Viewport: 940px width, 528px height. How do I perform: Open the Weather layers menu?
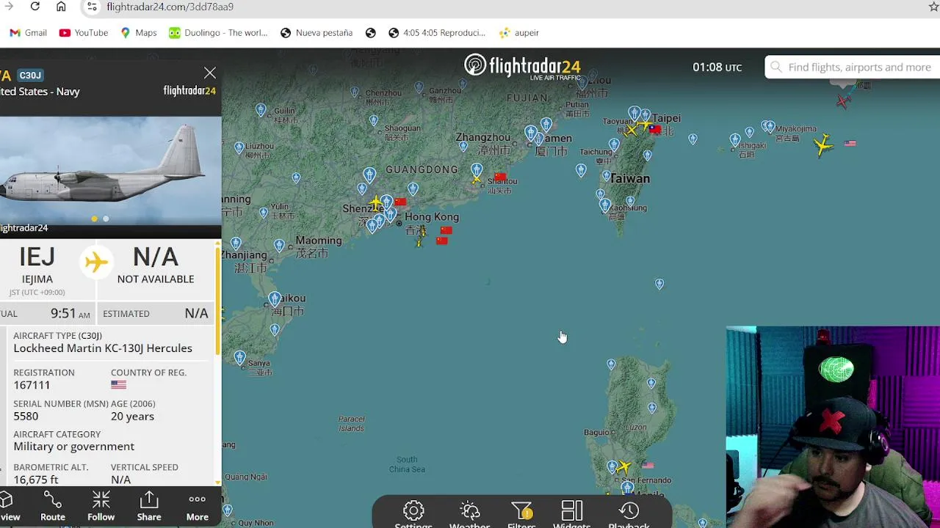[469, 514]
